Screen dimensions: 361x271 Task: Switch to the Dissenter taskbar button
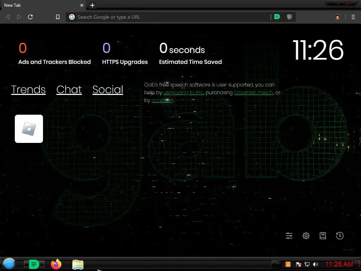click(x=34, y=264)
